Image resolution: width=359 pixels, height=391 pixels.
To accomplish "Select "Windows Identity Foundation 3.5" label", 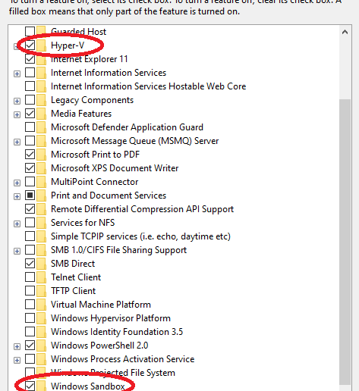I will pos(117,332).
